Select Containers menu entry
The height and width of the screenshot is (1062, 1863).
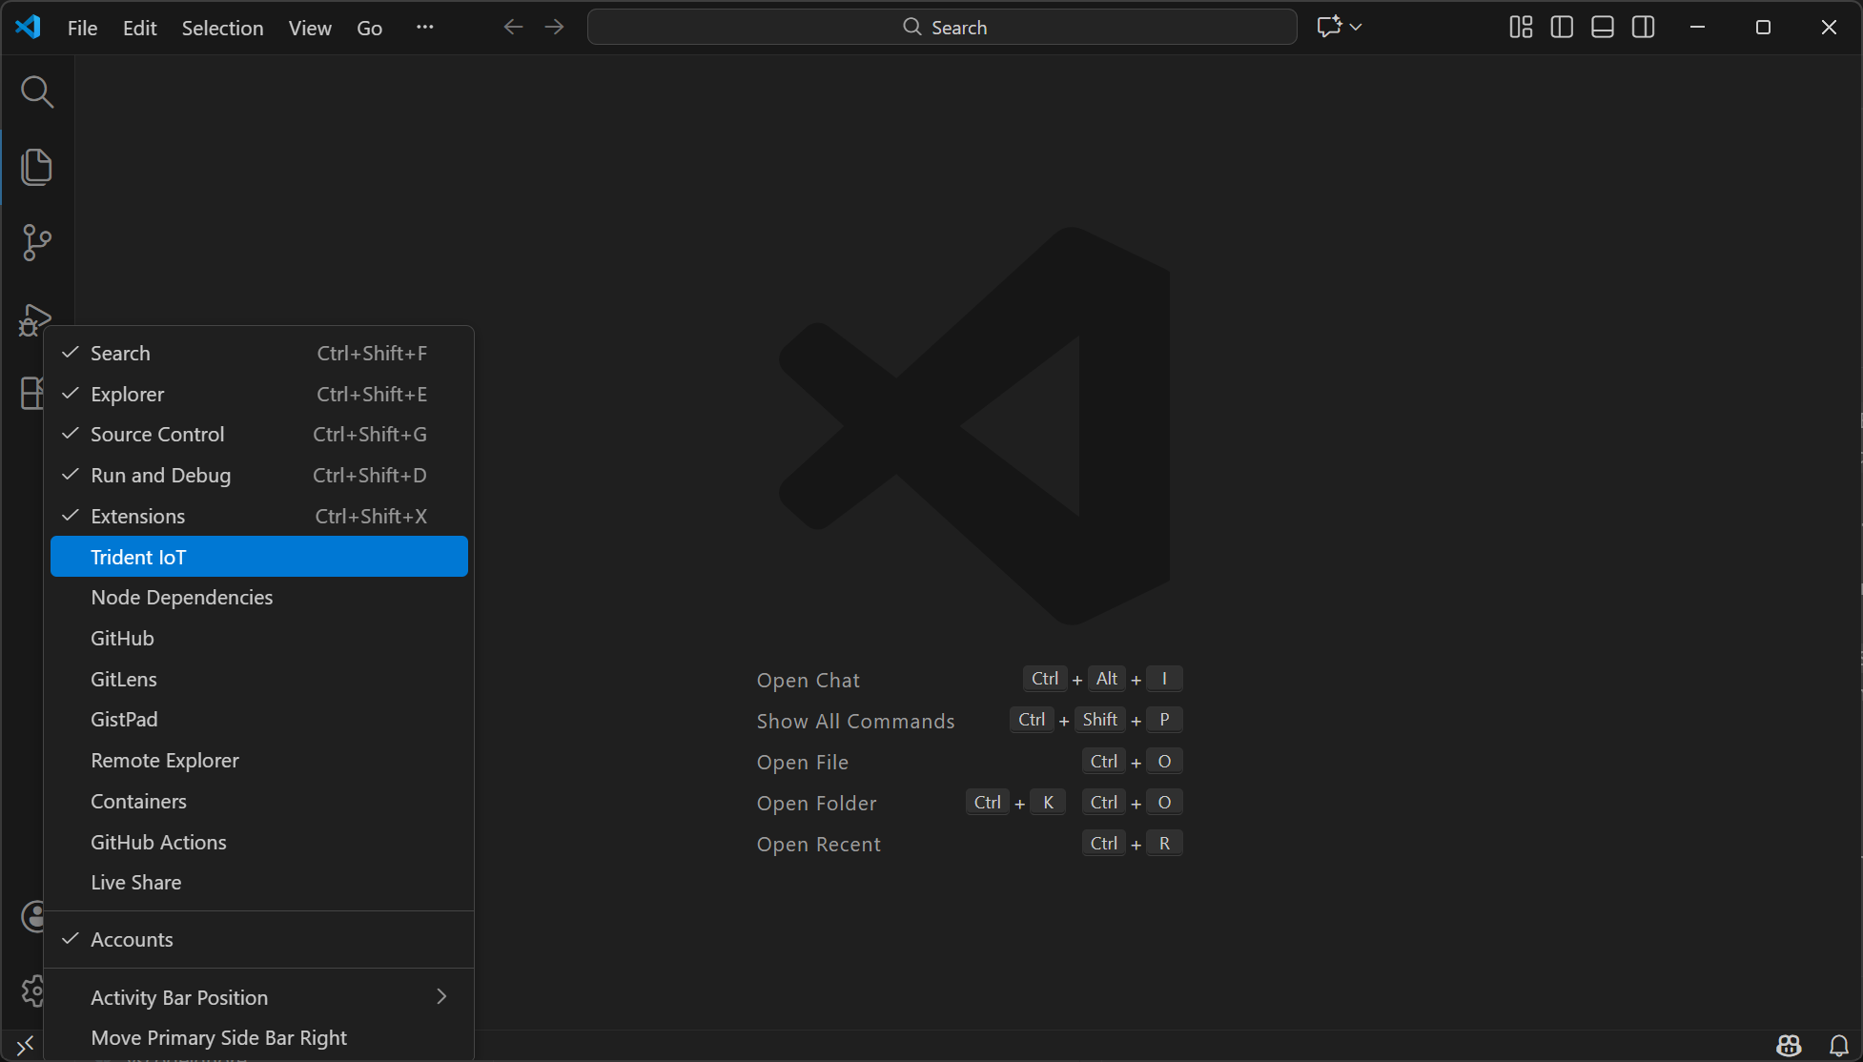coord(259,801)
